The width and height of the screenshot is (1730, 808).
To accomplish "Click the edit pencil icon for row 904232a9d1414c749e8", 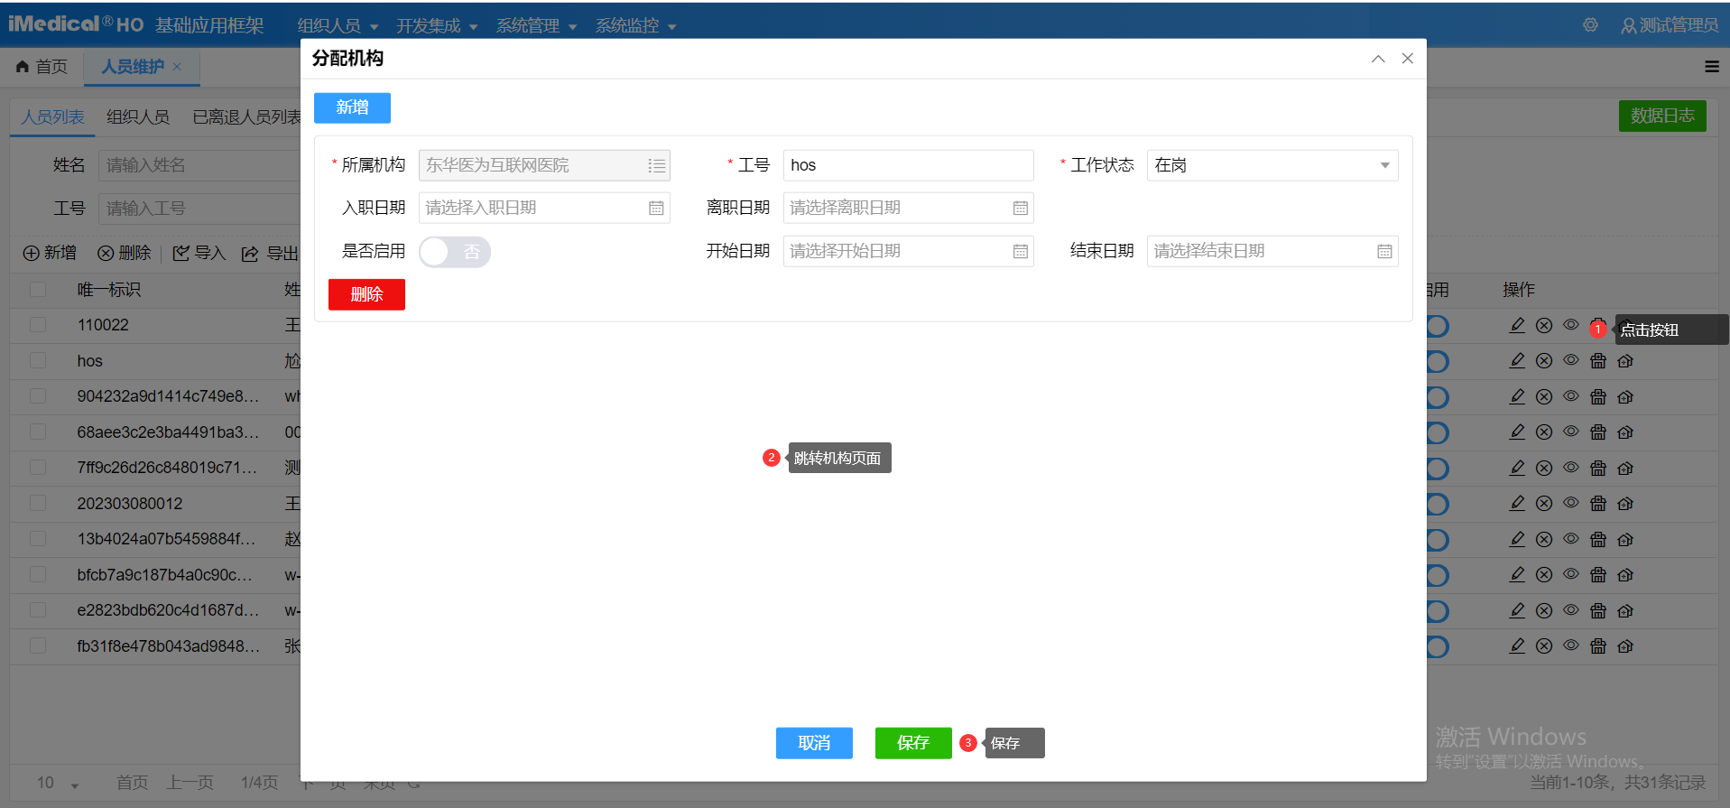I will (1517, 396).
